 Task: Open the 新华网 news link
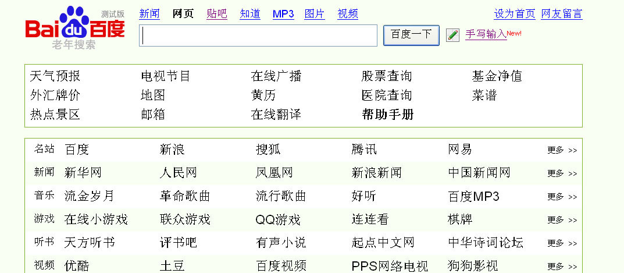pyautogui.click(x=83, y=172)
